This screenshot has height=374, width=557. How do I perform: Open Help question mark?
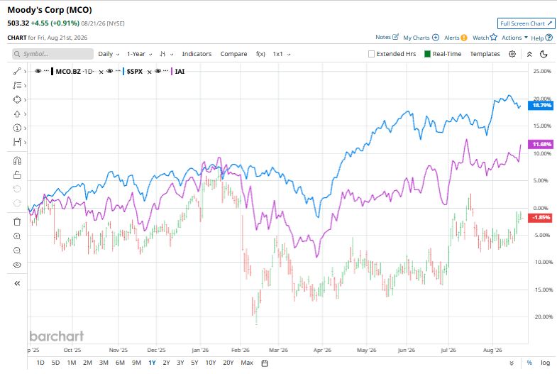click(x=548, y=38)
